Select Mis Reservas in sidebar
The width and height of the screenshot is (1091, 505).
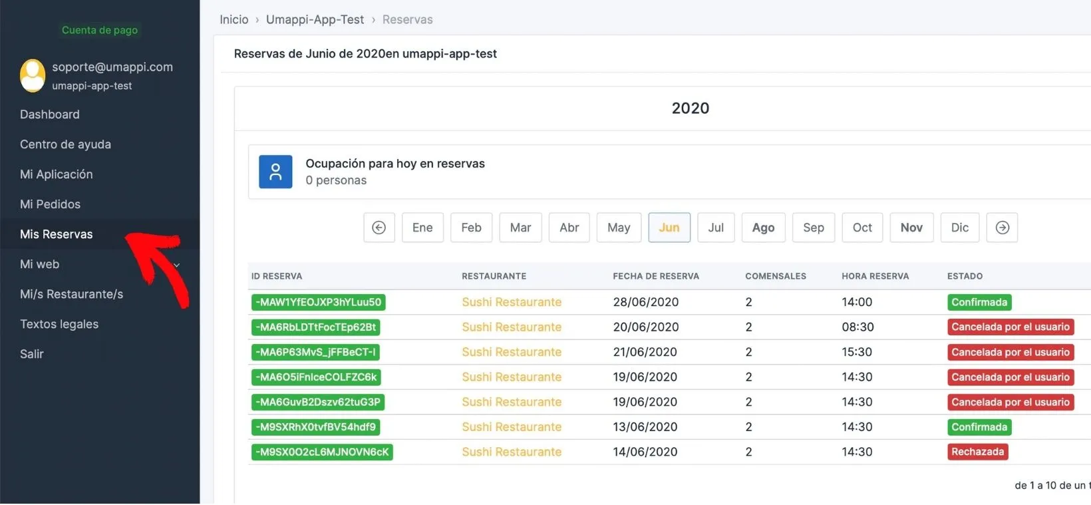click(x=57, y=234)
